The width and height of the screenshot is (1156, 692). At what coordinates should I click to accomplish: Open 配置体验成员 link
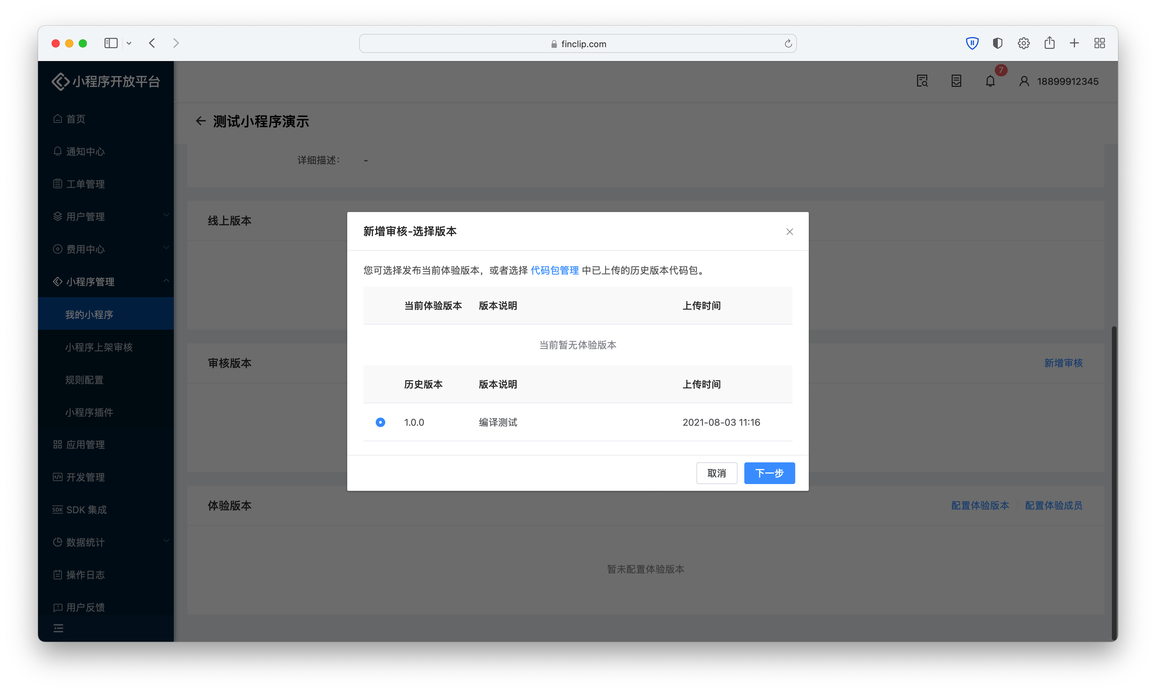coord(1054,505)
